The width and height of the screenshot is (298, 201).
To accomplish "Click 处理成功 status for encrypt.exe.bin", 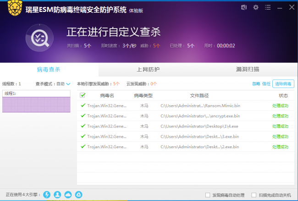I will (280, 116).
